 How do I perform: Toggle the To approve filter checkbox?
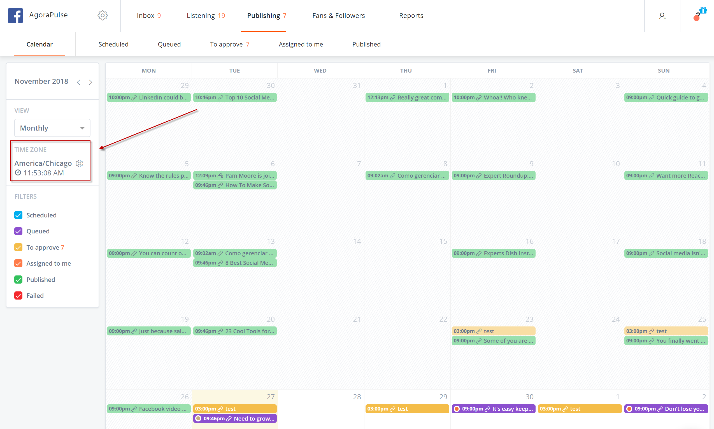[x=18, y=247]
